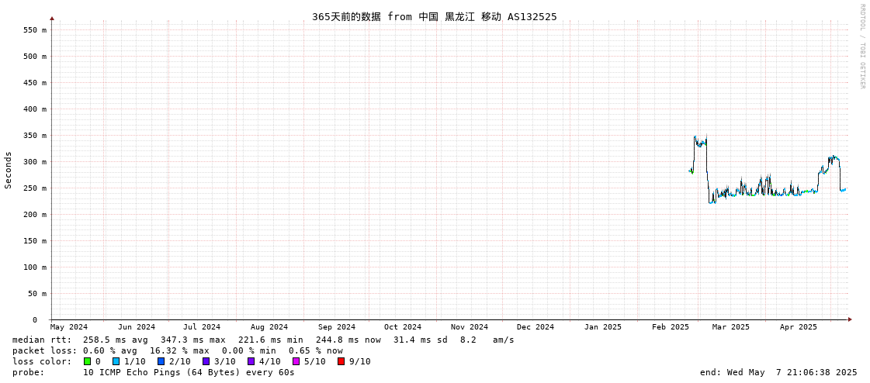Click the raised latency segment near 310 ms in late April
This screenshot has height=383, width=870.
(833, 159)
